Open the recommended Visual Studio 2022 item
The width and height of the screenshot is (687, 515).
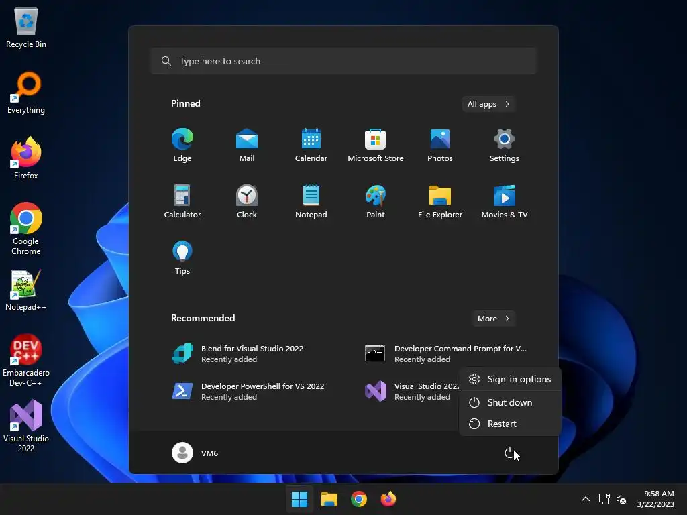coord(411,391)
